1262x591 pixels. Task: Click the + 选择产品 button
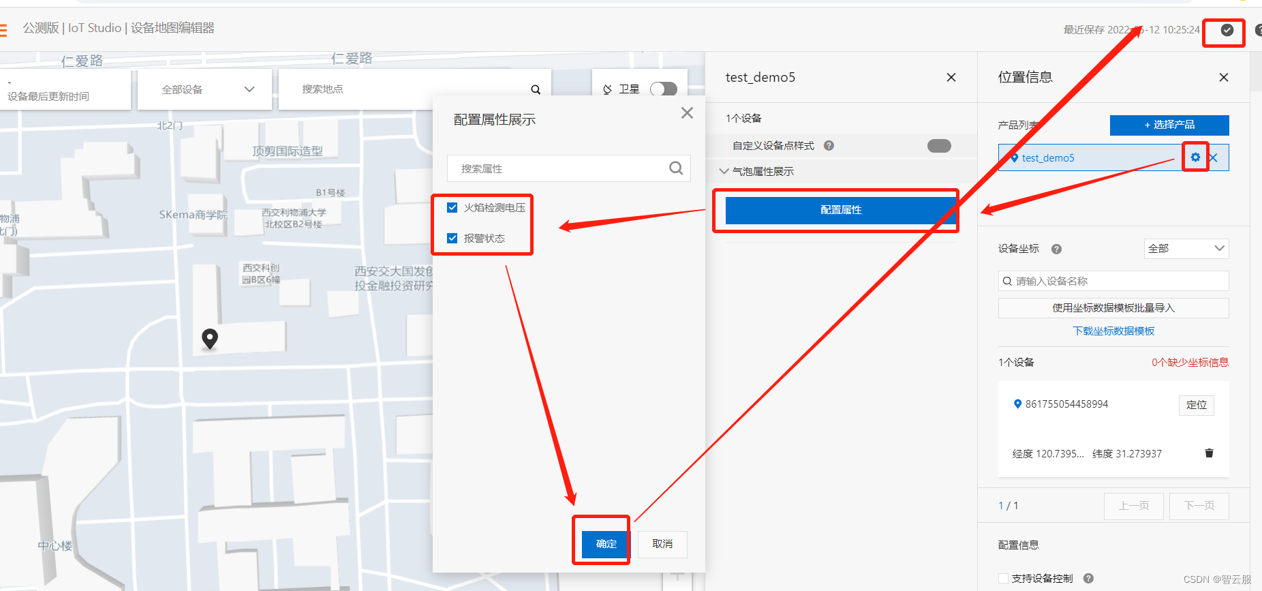pos(1169,125)
